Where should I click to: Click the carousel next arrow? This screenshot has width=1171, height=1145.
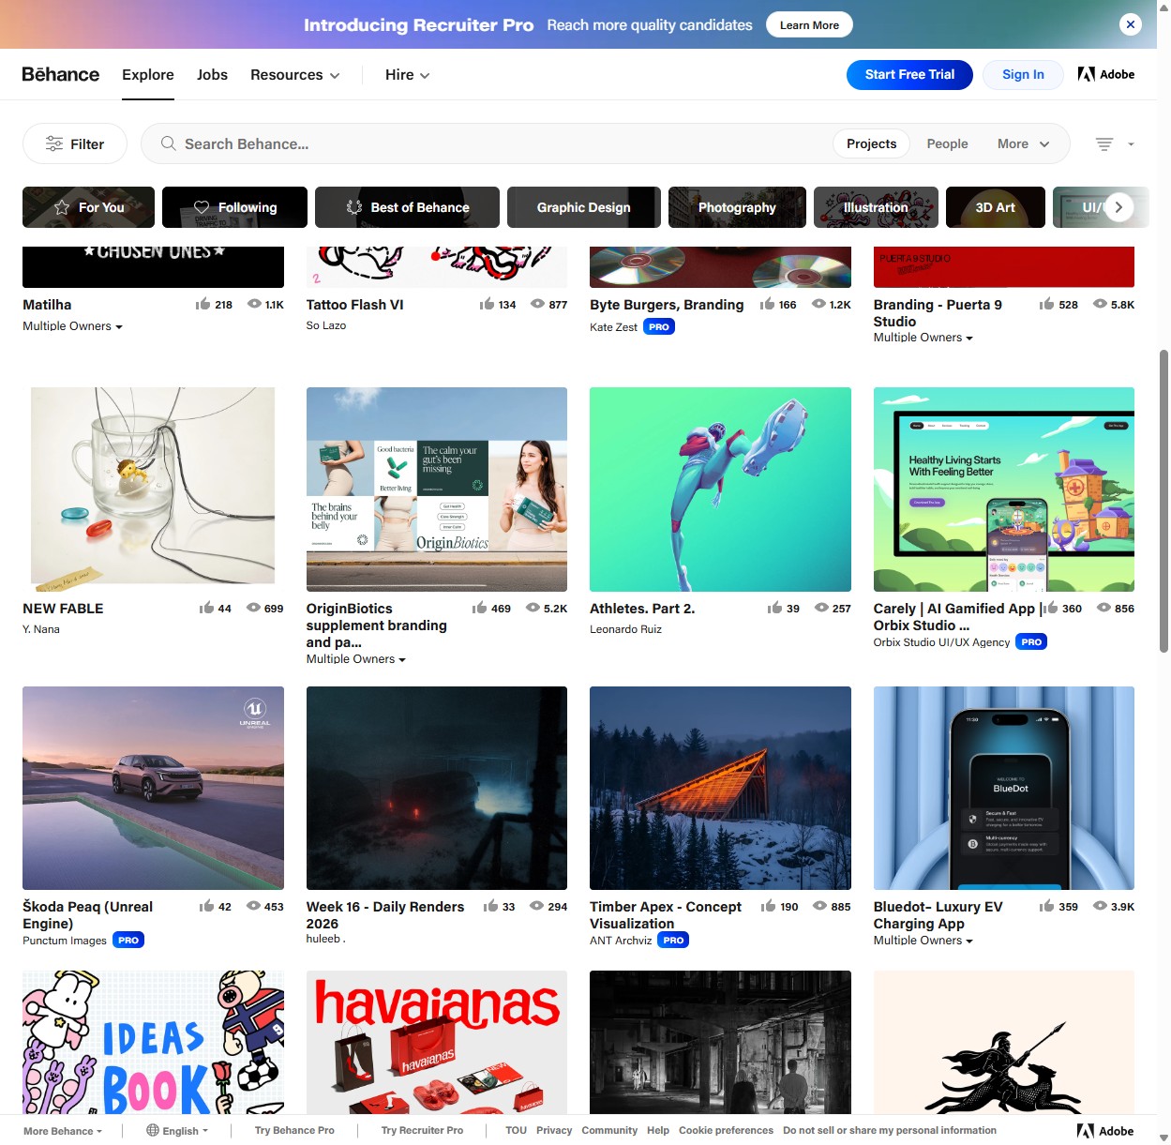(x=1118, y=207)
